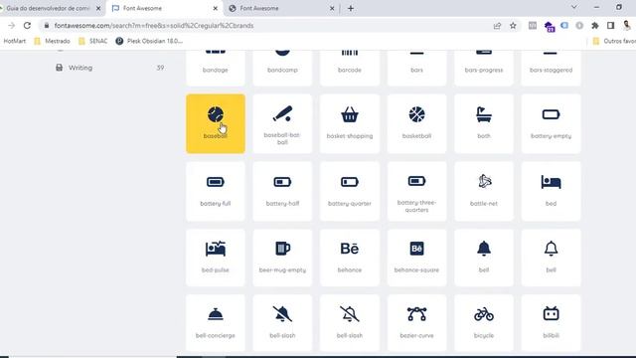Open the baseball-bat-ball icon
Image resolution: width=636 pixels, height=358 pixels.
pyautogui.click(x=282, y=123)
